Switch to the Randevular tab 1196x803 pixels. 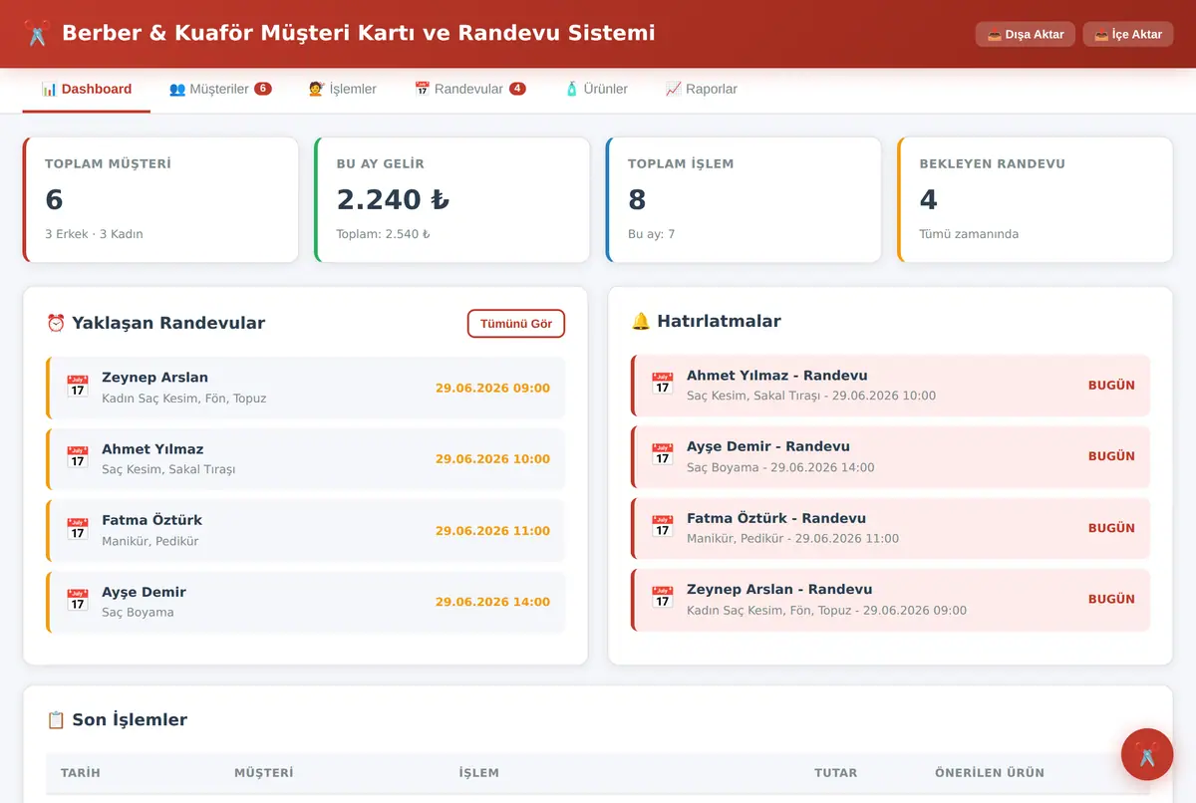click(x=469, y=89)
